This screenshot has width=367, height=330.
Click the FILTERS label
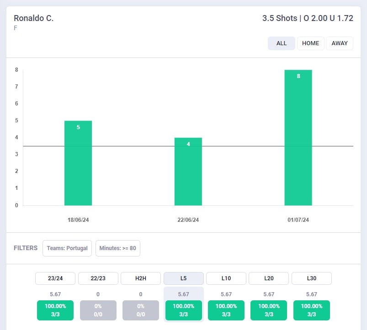pos(26,248)
